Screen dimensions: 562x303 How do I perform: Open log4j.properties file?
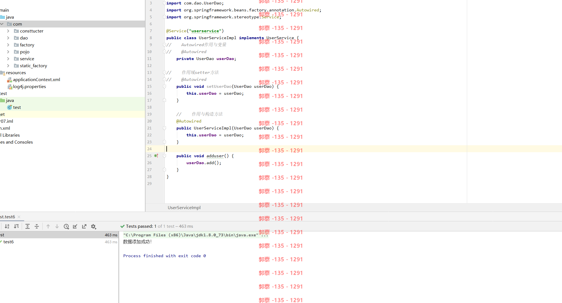(29, 86)
